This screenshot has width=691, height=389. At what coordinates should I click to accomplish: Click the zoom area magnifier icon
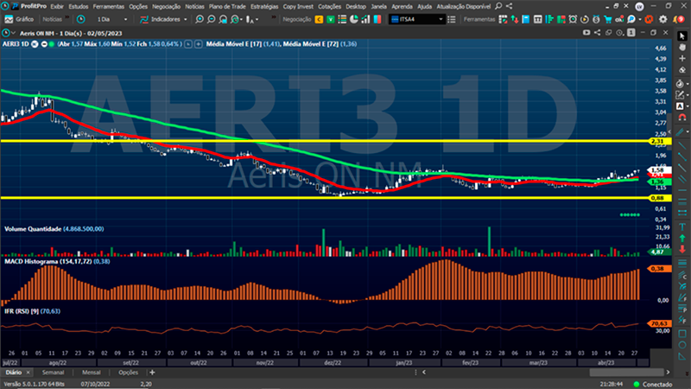point(223,19)
